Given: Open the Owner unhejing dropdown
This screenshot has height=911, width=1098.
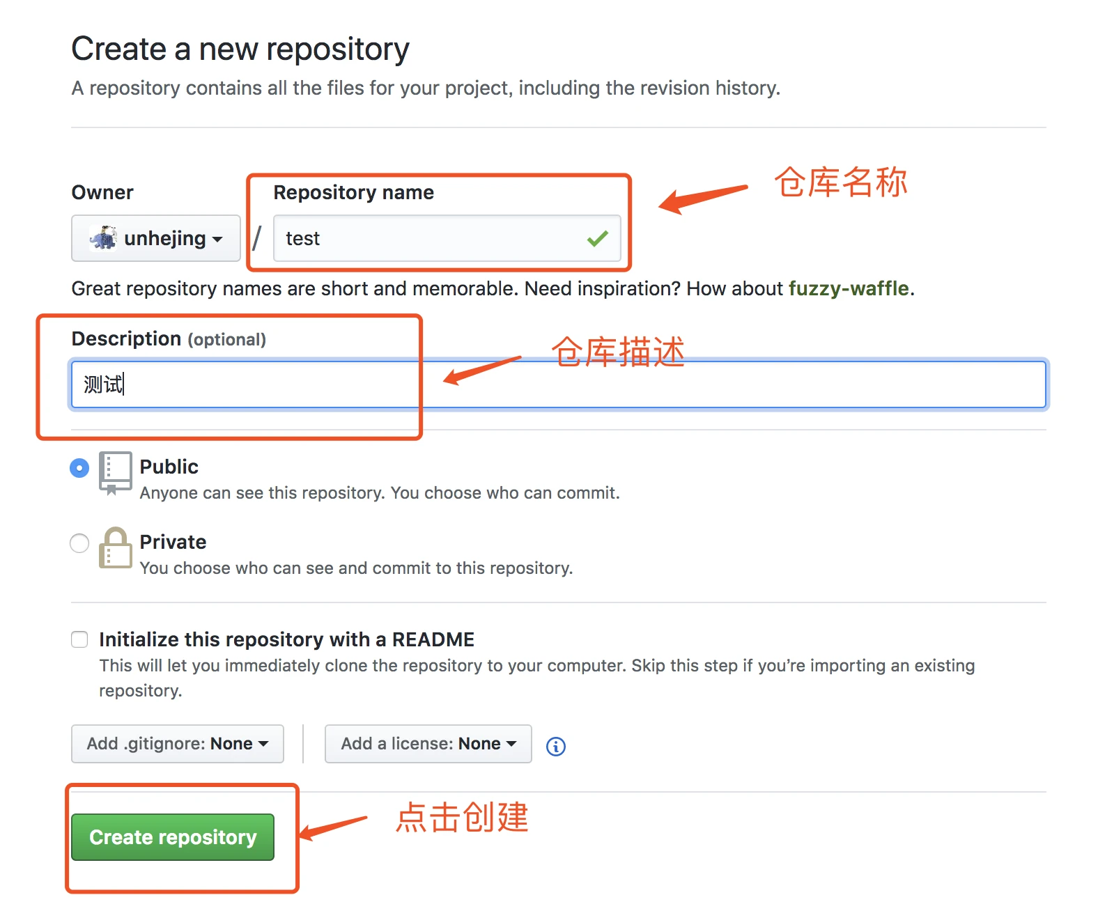Looking at the screenshot, I should 156,238.
